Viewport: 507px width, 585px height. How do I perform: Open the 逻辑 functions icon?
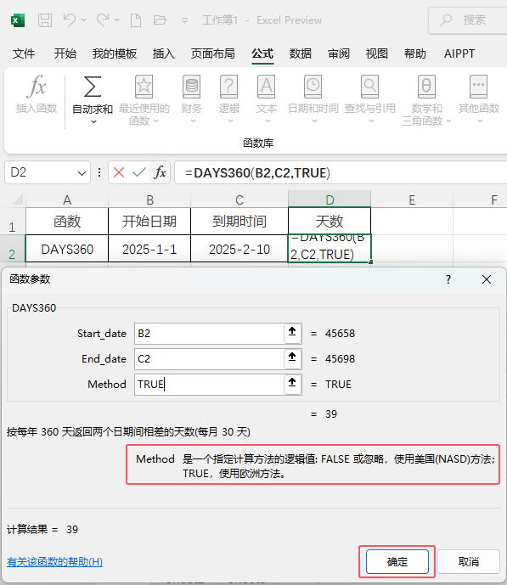coord(228,87)
